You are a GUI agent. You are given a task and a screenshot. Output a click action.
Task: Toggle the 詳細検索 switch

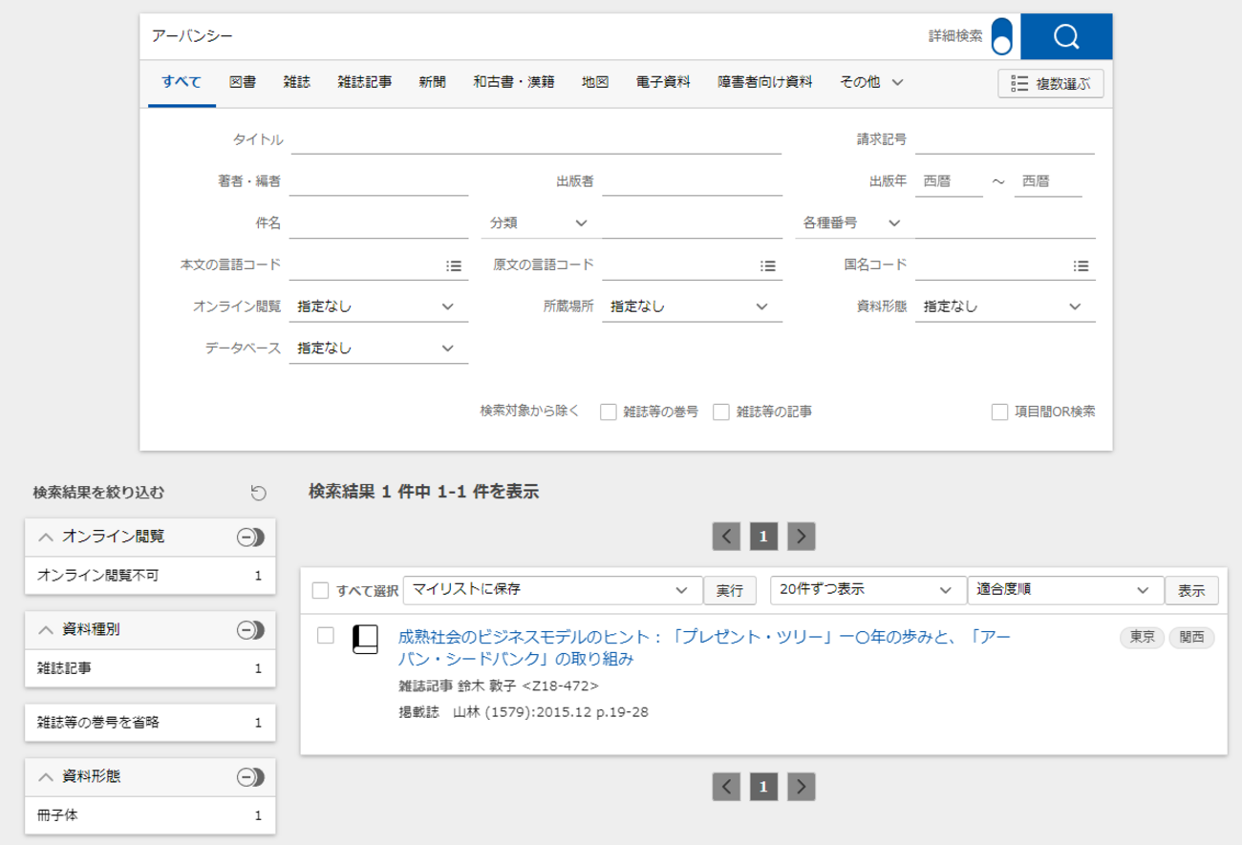click(x=1001, y=37)
